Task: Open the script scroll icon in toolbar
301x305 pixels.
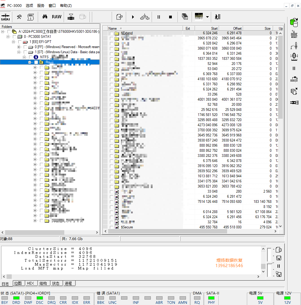Action: [x=31, y=17]
